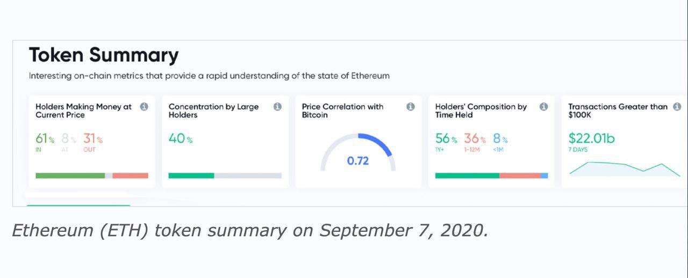
Task: Click the 7 days transactions sparkline chart
Action: pos(625,169)
